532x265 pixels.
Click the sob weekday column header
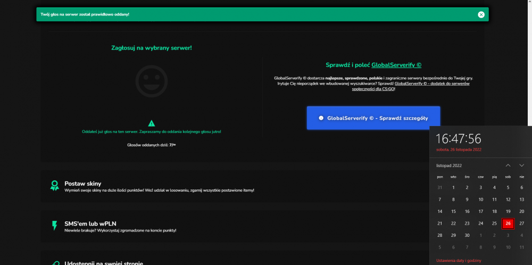[x=508, y=177]
